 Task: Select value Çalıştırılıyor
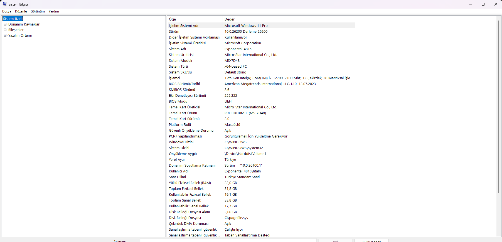234,229
